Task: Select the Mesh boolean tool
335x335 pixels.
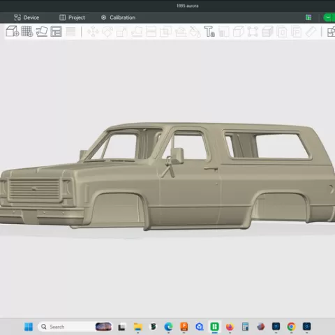Action: coord(165,31)
